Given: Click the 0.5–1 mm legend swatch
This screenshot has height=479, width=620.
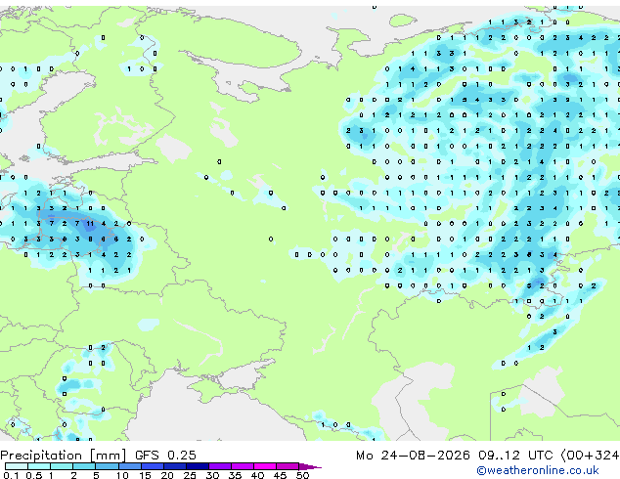Looking at the screenshot, I should tap(39, 466).
